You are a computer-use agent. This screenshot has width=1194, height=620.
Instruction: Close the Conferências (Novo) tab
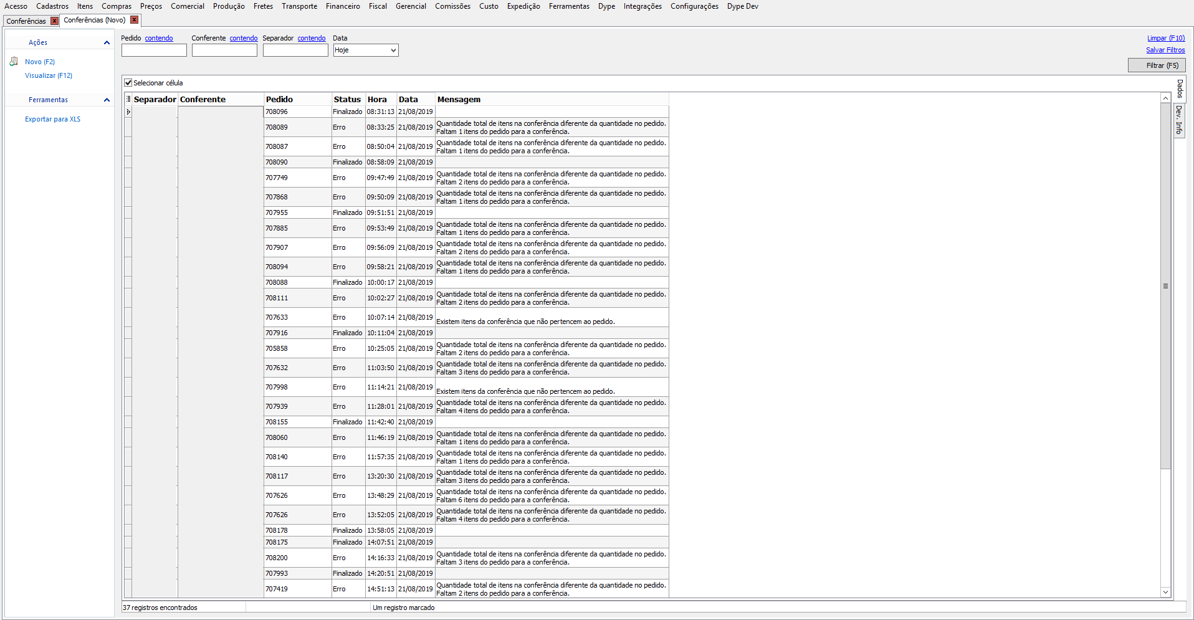[134, 20]
